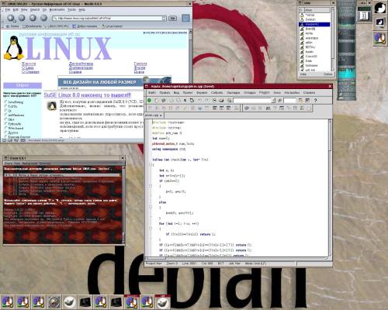Select the JavaSwing poll radio button
The image size is (388, 310).
point(5,102)
